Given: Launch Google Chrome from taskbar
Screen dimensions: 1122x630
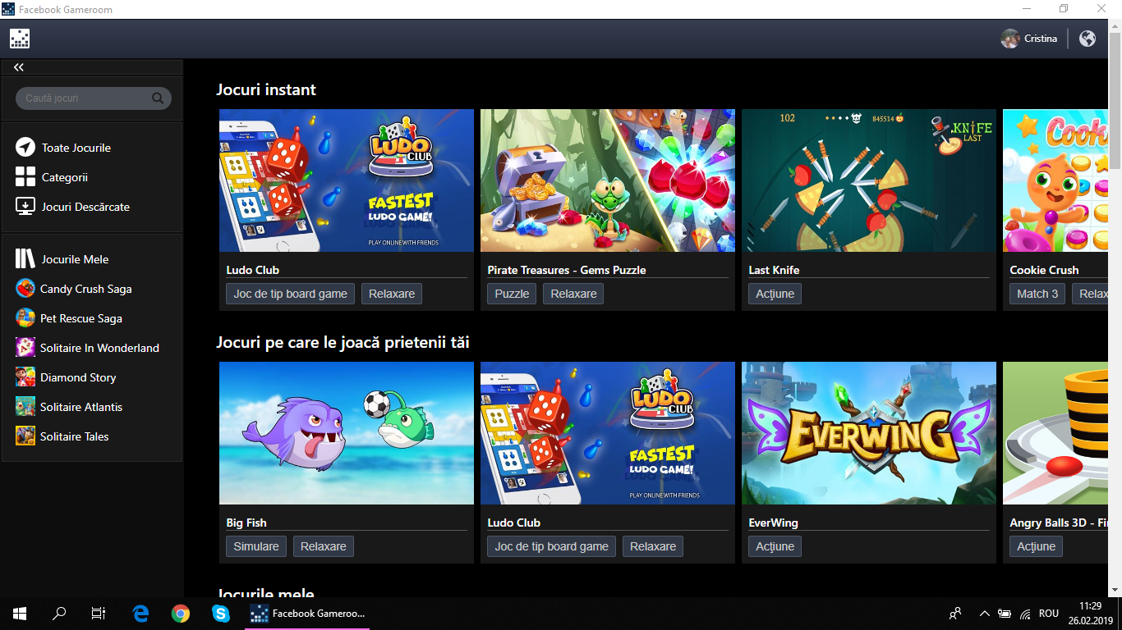Looking at the screenshot, I should click(x=181, y=614).
